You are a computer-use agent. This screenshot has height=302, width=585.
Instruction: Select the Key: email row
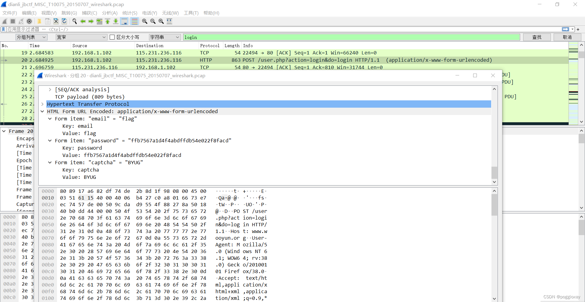click(x=265, y=126)
